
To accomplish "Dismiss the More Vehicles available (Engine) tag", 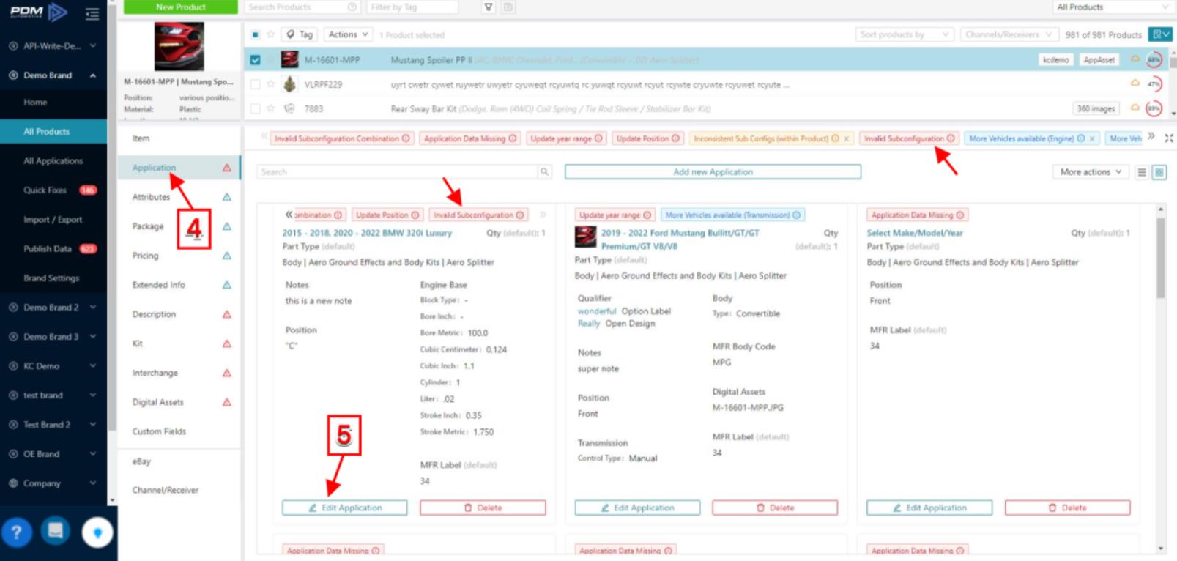I will (1092, 138).
